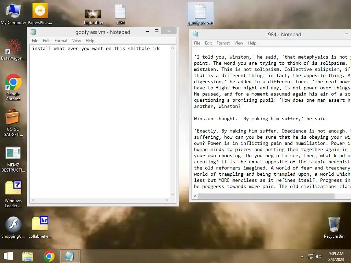Click scroll left arrow in goofy ass vm Notepad

[33, 200]
